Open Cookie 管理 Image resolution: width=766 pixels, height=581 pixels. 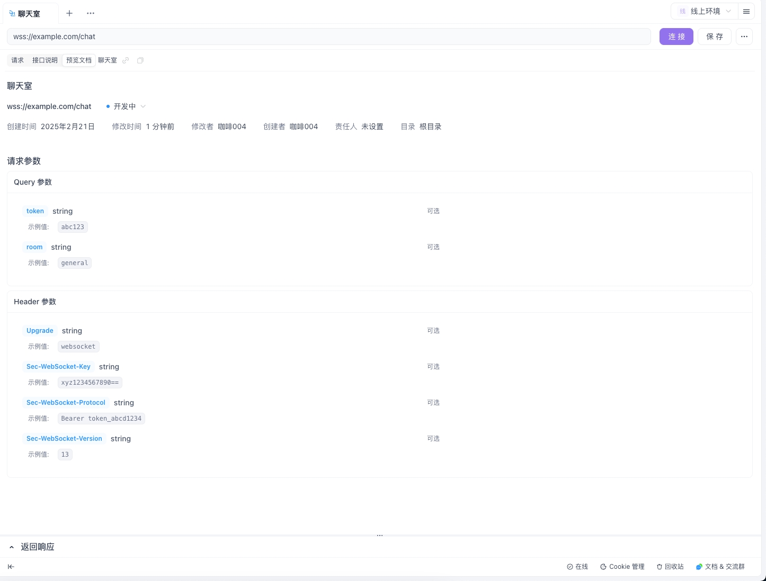click(622, 567)
